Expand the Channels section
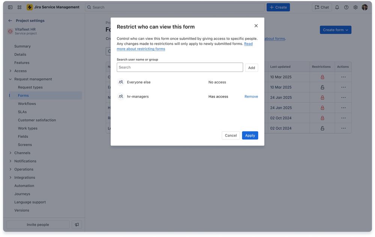The width and height of the screenshot is (375, 237). pos(10,153)
